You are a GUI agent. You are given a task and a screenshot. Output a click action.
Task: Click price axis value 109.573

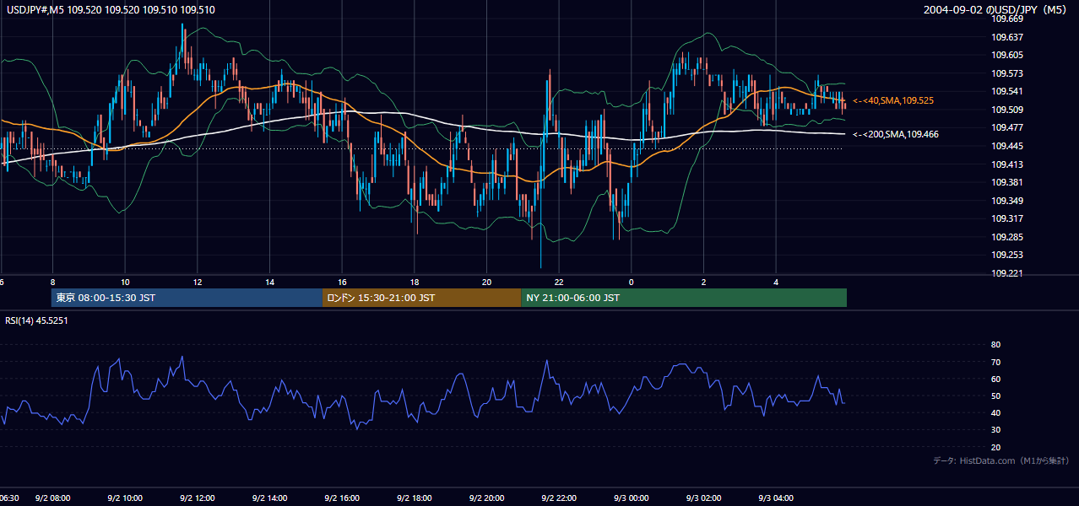(x=1007, y=73)
